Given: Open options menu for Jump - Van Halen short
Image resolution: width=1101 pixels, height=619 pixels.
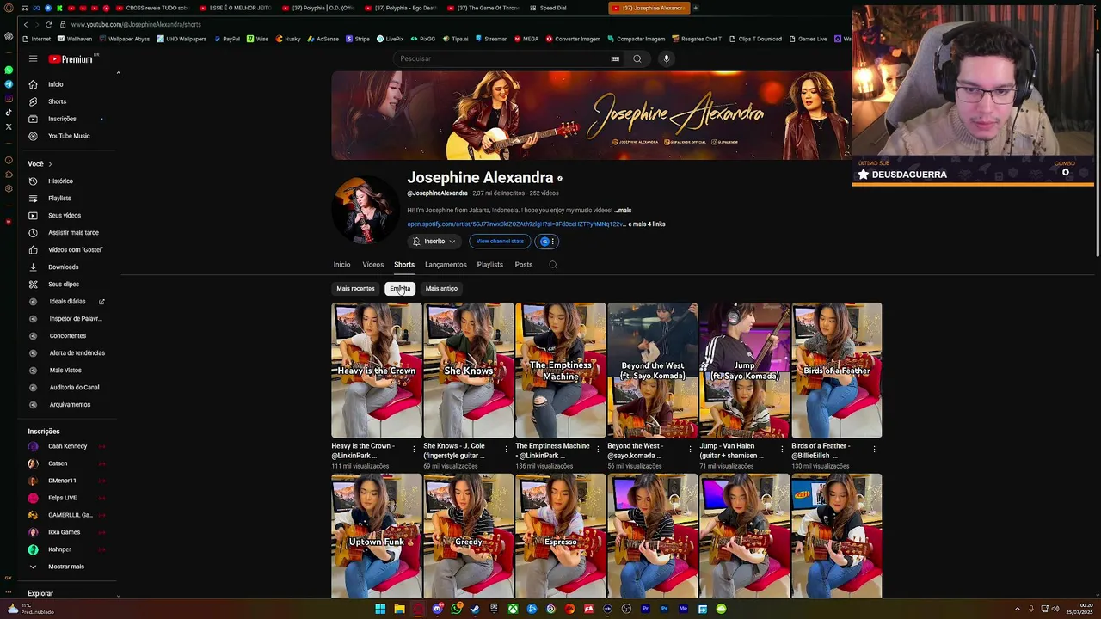Looking at the screenshot, I should (x=782, y=449).
